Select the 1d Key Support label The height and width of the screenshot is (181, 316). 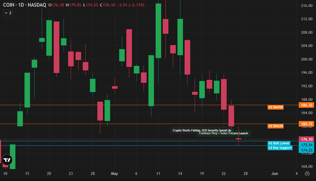[x=280, y=148]
